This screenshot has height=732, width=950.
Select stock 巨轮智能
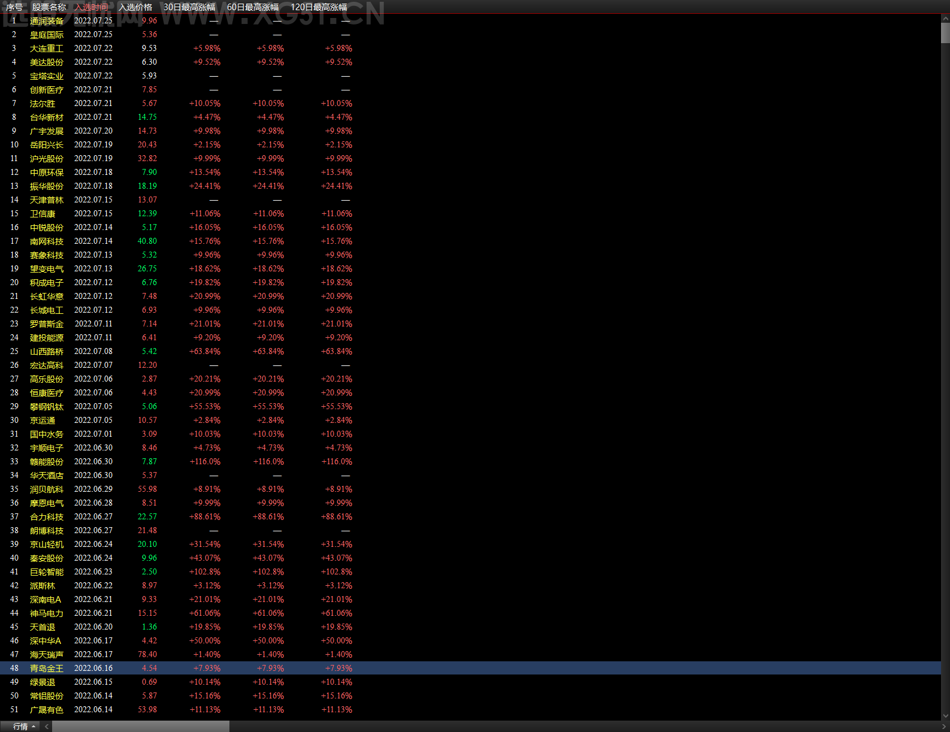(47, 572)
